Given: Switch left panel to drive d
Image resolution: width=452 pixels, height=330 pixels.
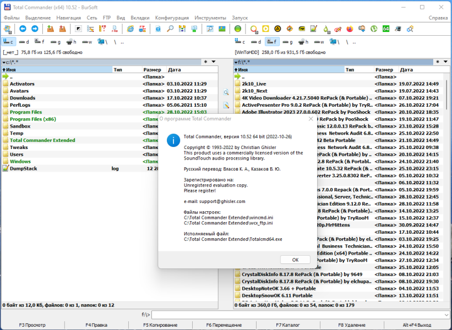Looking at the screenshot, I should click(24, 42).
